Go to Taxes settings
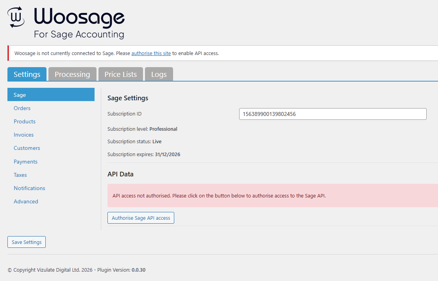Screen dimensions: 438x281 click(x=20, y=175)
